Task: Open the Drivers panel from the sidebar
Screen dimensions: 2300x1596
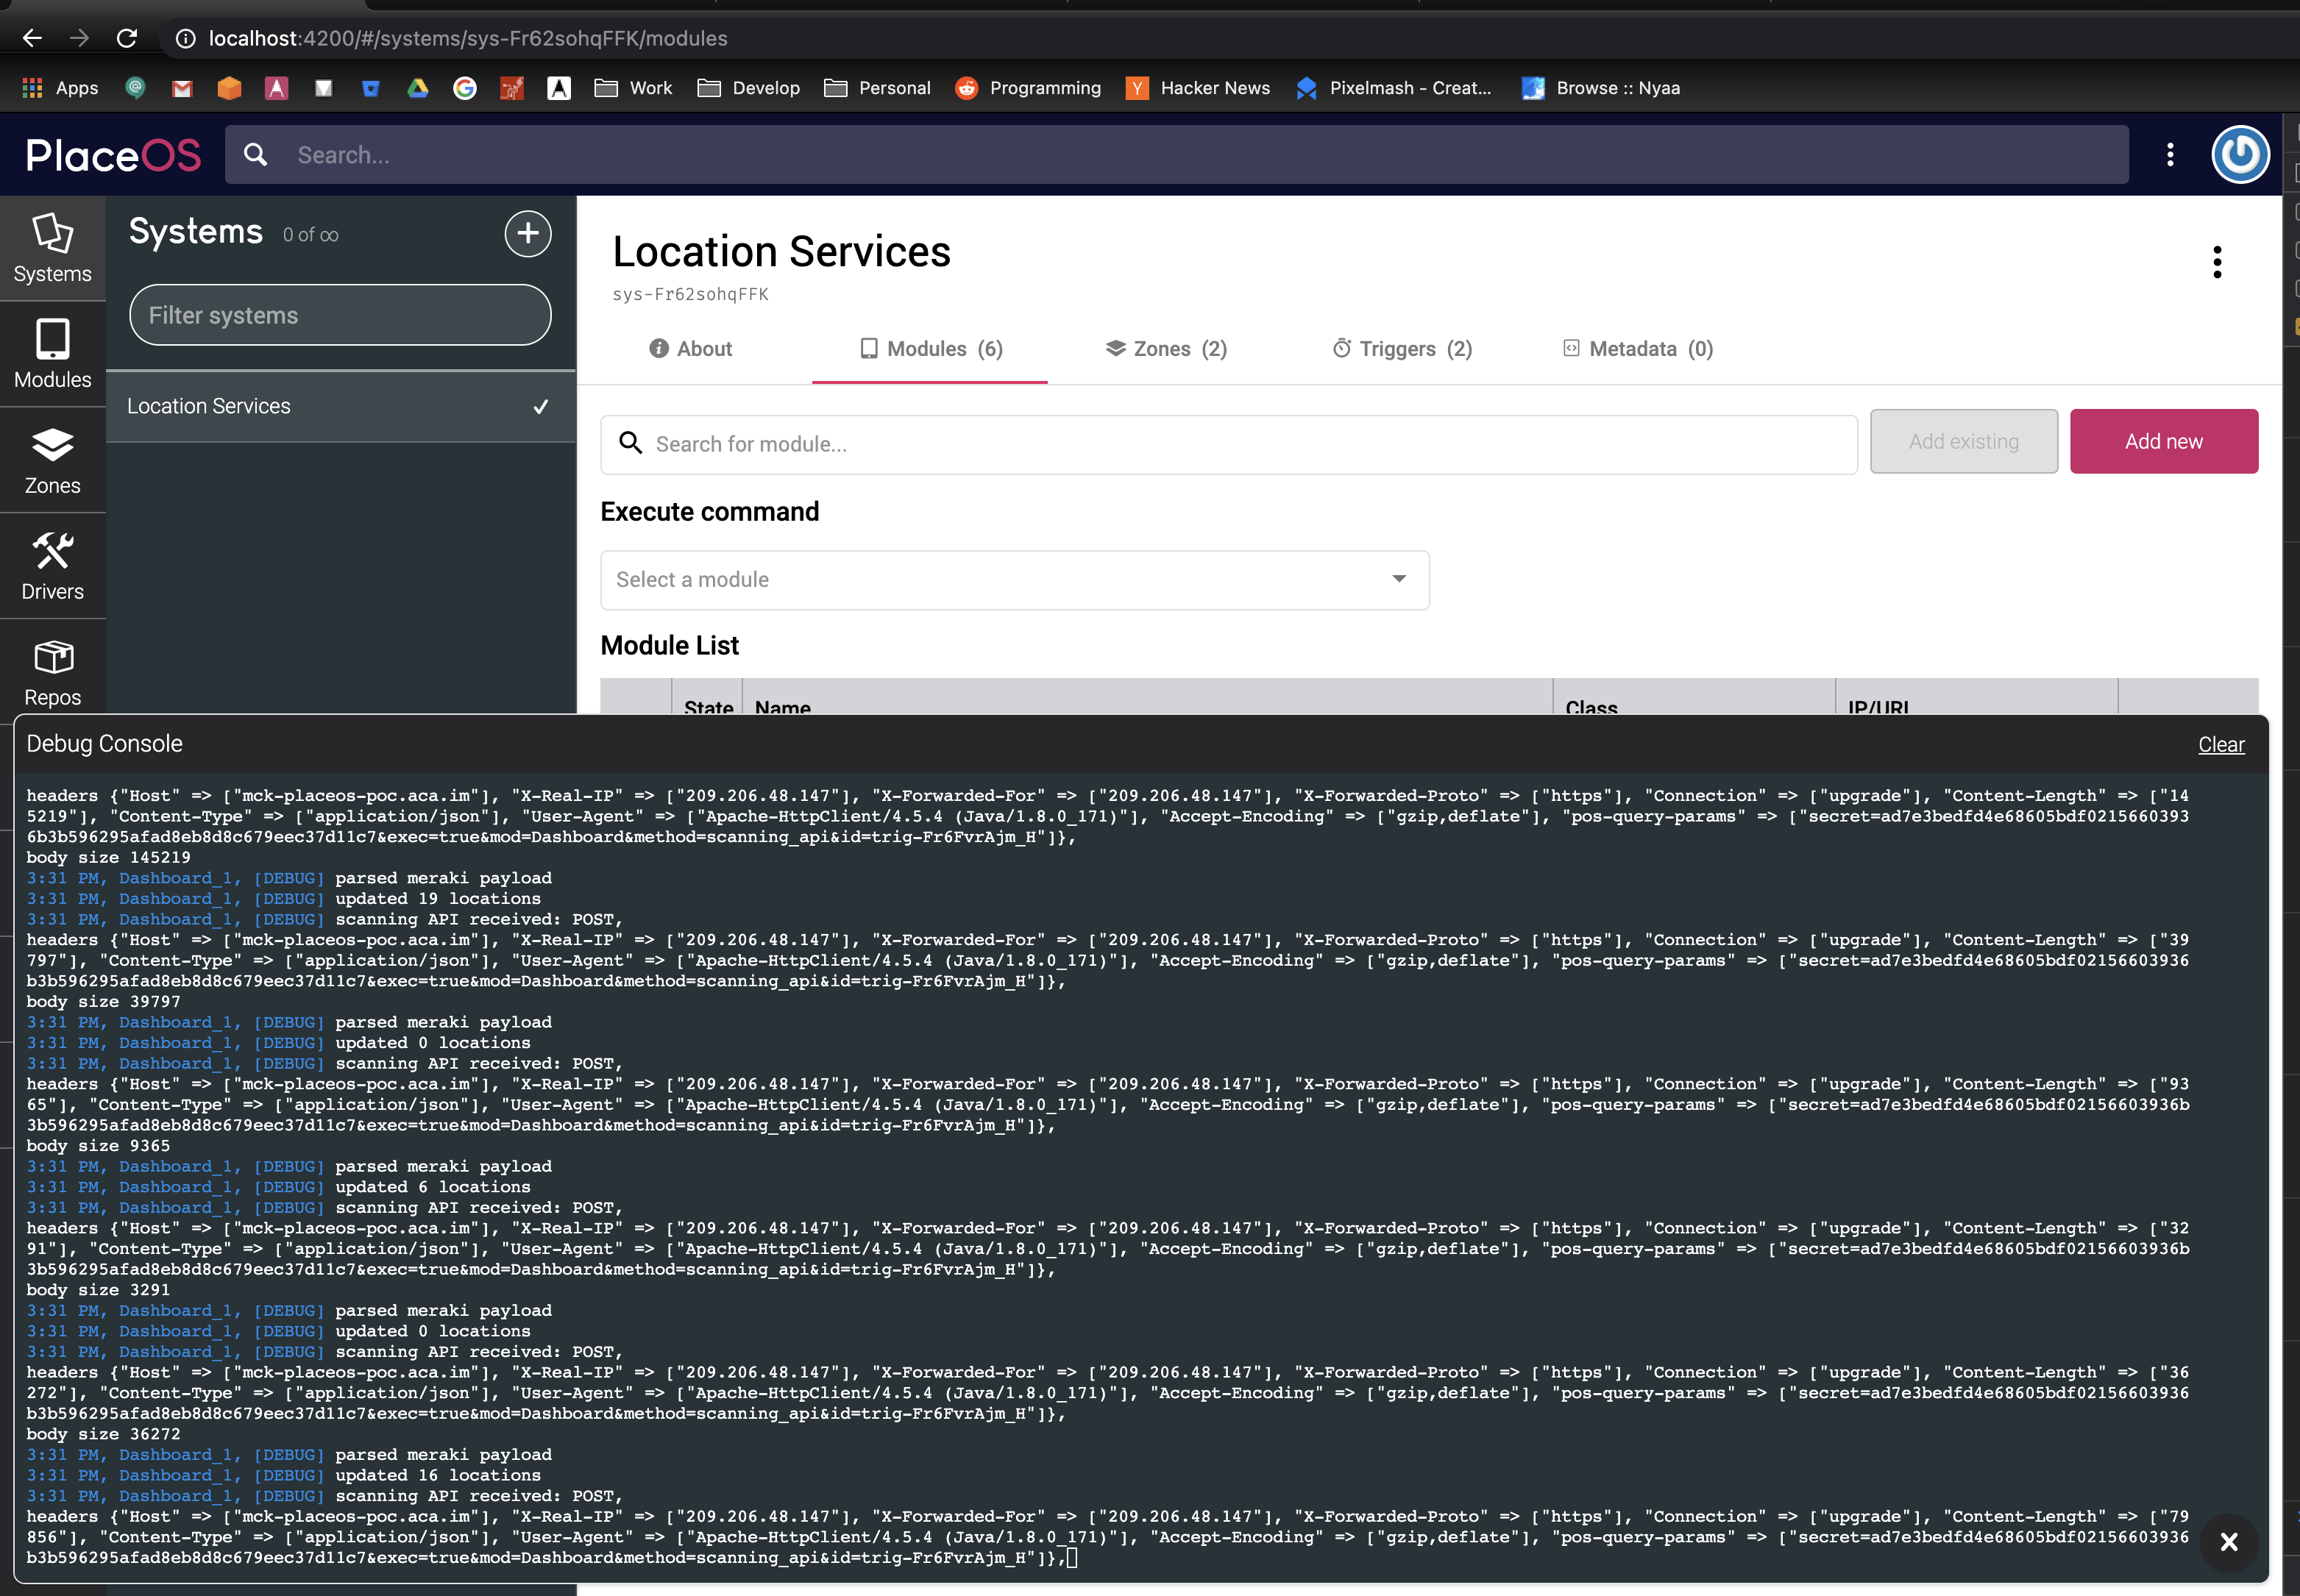Action: (52, 565)
